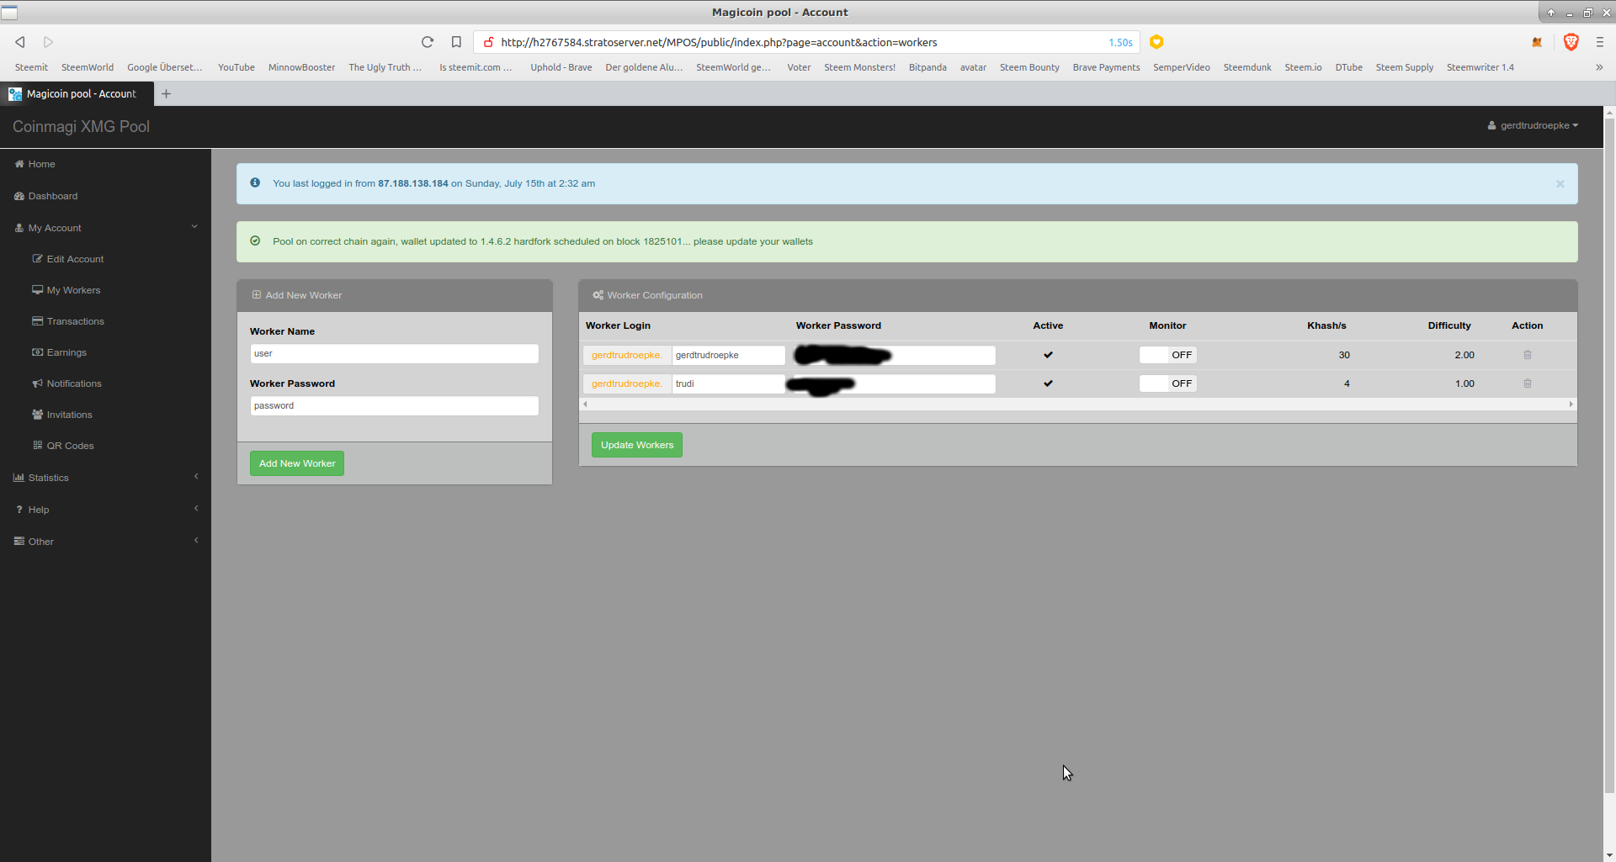This screenshot has width=1616, height=862.
Task: Click the gerdtrudroepke worker's password field
Action: [x=895, y=355]
